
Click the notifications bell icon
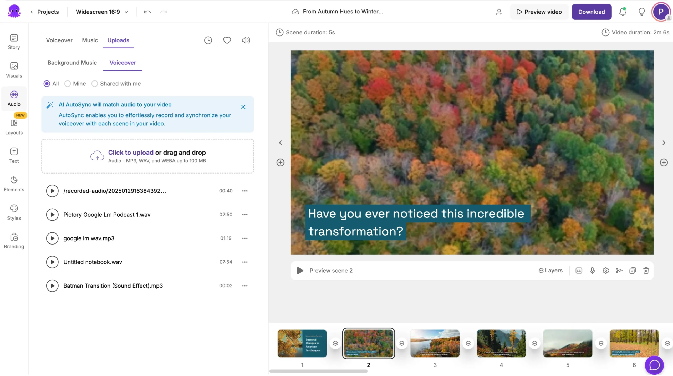623,12
